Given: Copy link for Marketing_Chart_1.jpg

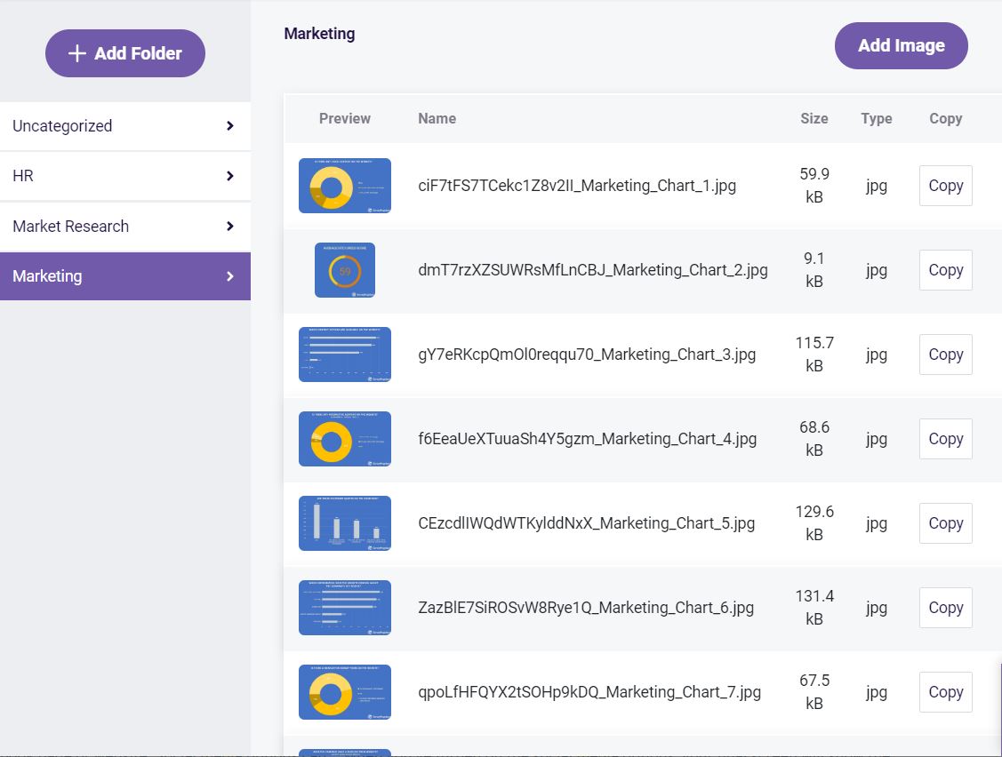Looking at the screenshot, I should [946, 186].
